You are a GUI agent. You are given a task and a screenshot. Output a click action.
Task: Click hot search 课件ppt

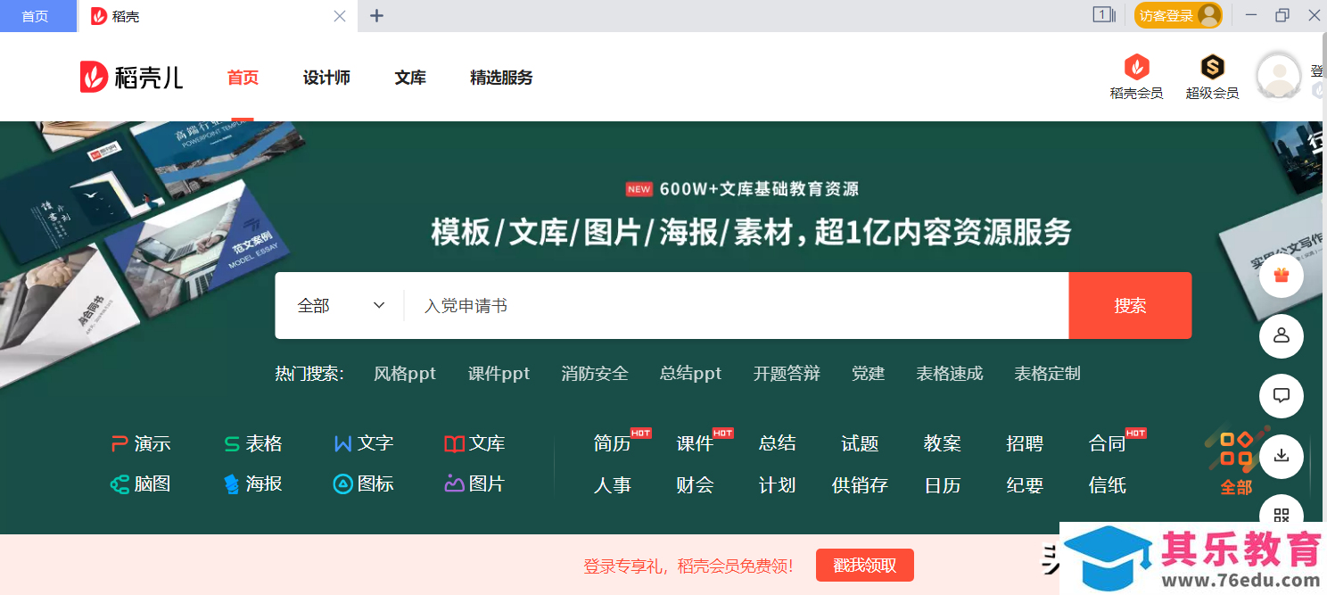(x=499, y=374)
